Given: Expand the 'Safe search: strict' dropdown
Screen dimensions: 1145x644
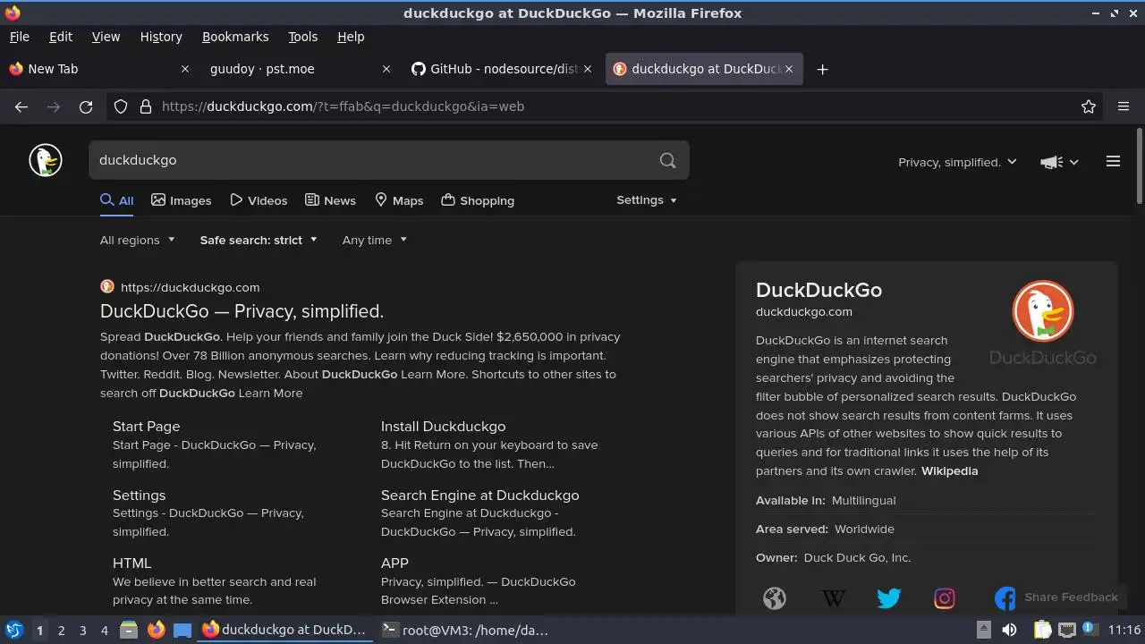Looking at the screenshot, I should (x=259, y=240).
